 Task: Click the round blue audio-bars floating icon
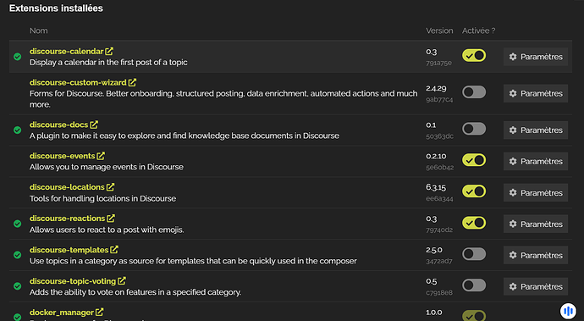[x=568, y=311]
